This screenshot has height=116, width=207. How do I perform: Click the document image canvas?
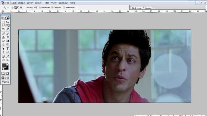(x=105, y=66)
